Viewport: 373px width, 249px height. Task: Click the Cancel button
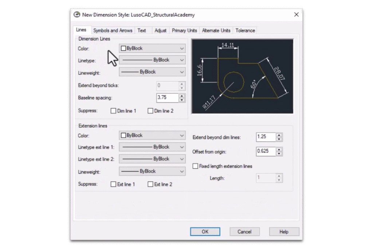(244, 232)
